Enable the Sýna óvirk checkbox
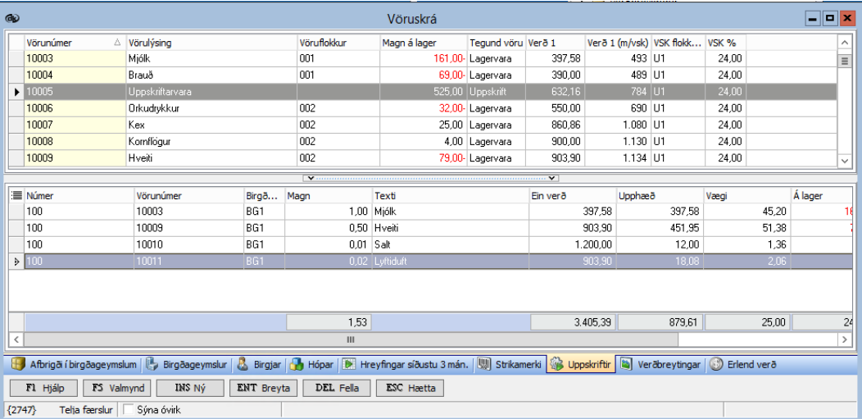 tap(127, 409)
